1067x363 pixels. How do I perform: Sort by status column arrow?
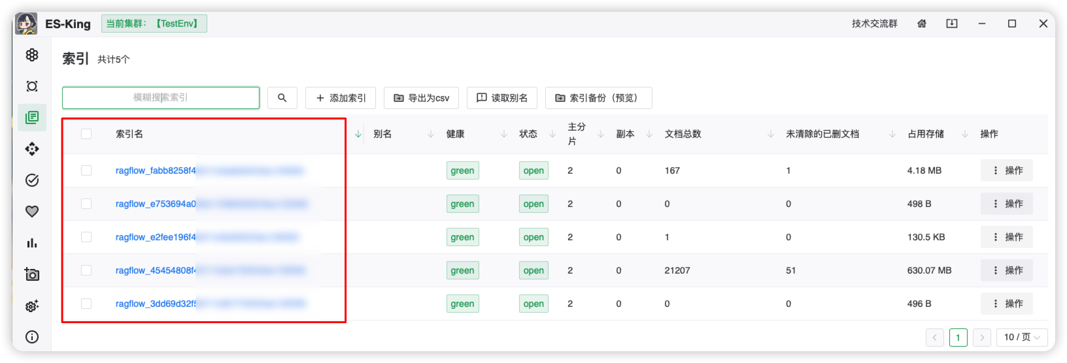point(552,134)
